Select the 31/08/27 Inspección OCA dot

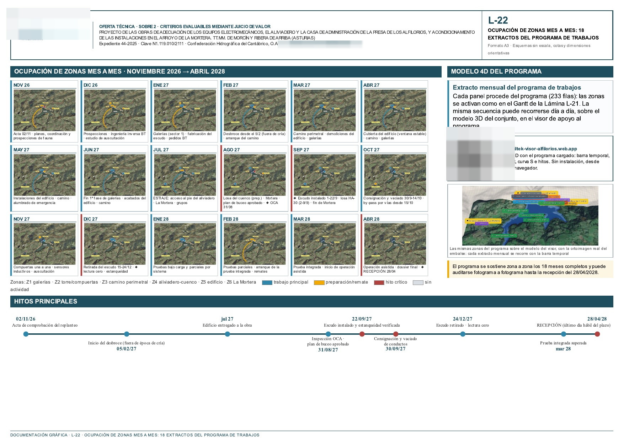coord(328,334)
